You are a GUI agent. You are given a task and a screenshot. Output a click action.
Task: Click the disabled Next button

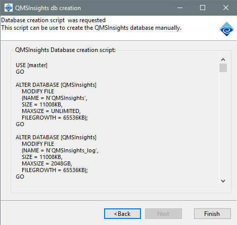point(163,214)
